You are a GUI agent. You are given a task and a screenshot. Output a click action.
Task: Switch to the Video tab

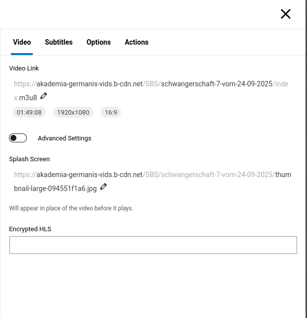click(x=22, y=42)
